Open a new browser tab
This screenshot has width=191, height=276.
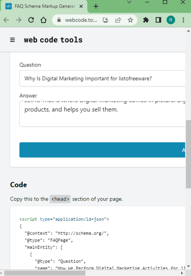(x=96, y=6)
